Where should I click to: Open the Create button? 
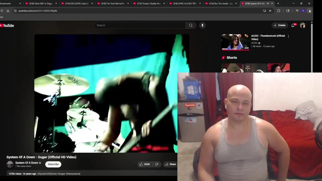[x=279, y=25]
